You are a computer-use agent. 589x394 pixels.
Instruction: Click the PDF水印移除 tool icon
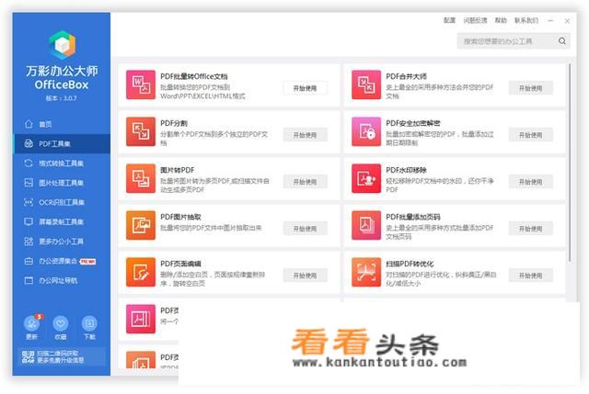point(366,178)
